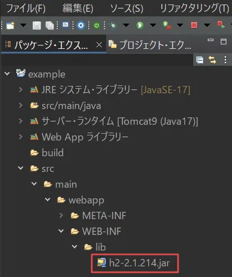This screenshot has width=232, height=277.
Task: Open the ファイル(F) menu
Action: click(26, 8)
